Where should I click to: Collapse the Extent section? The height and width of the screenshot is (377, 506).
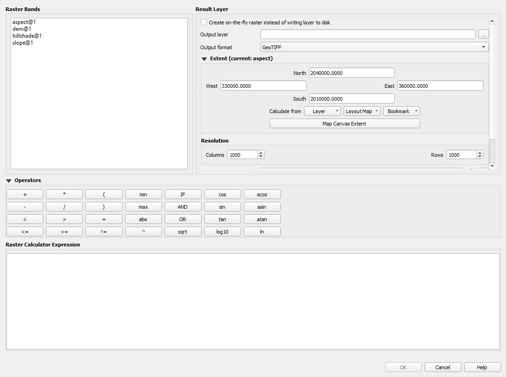point(204,59)
